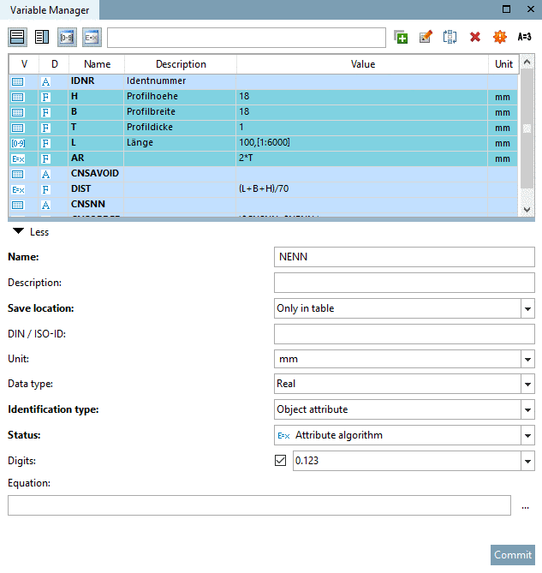Click data type F icon for L

[45, 143]
